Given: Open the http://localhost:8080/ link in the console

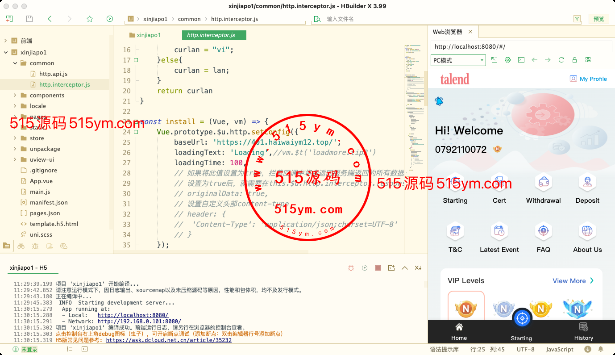Looking at the screenshot, I should [133, 315].
